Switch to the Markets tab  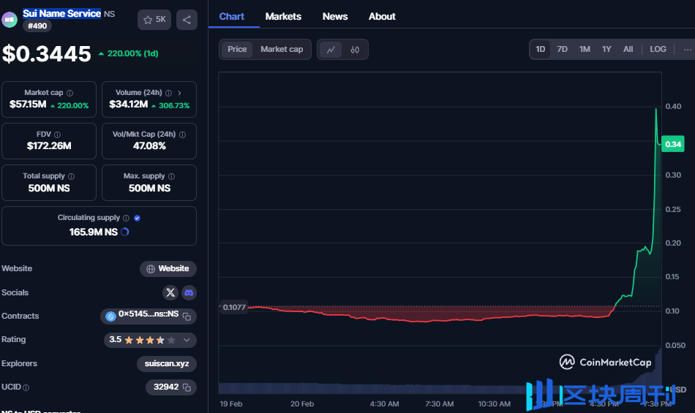coord(283,16)
